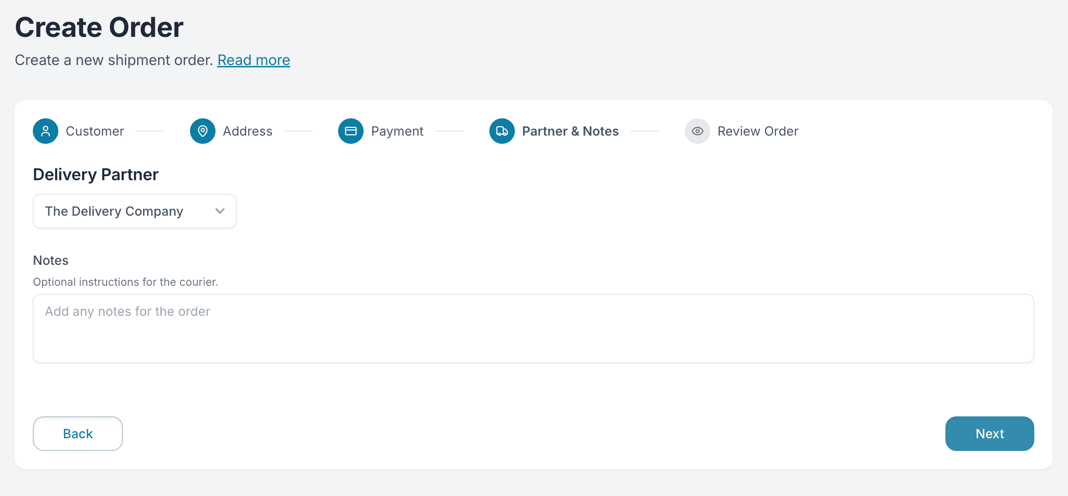Viewport: 1068px width, 496px height.
Task: Click the Delivery Partner heading
Action: click(96, 175)
